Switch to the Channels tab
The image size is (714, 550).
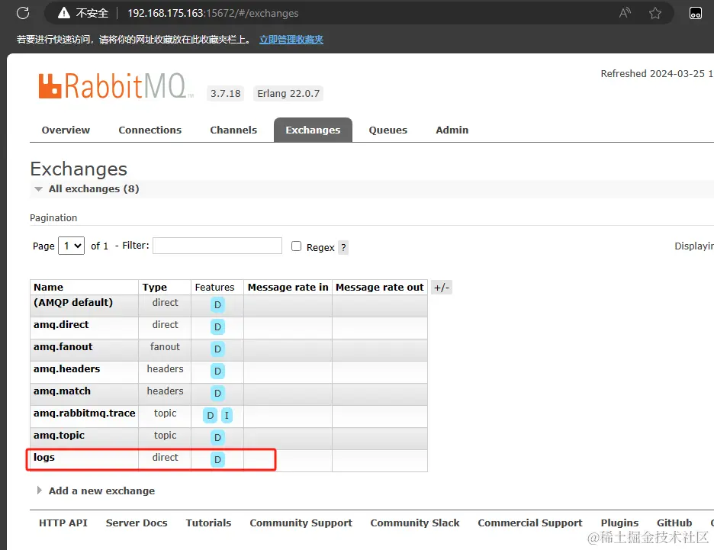tap(233, 130)
